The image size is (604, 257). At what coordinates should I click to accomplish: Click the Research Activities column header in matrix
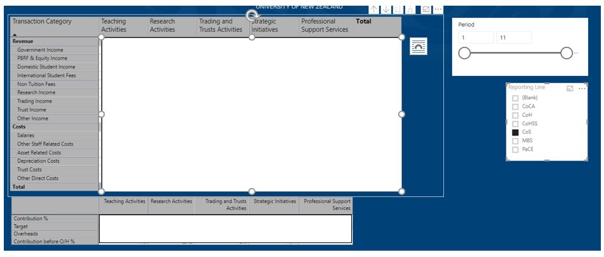click(x=172, y=26)
